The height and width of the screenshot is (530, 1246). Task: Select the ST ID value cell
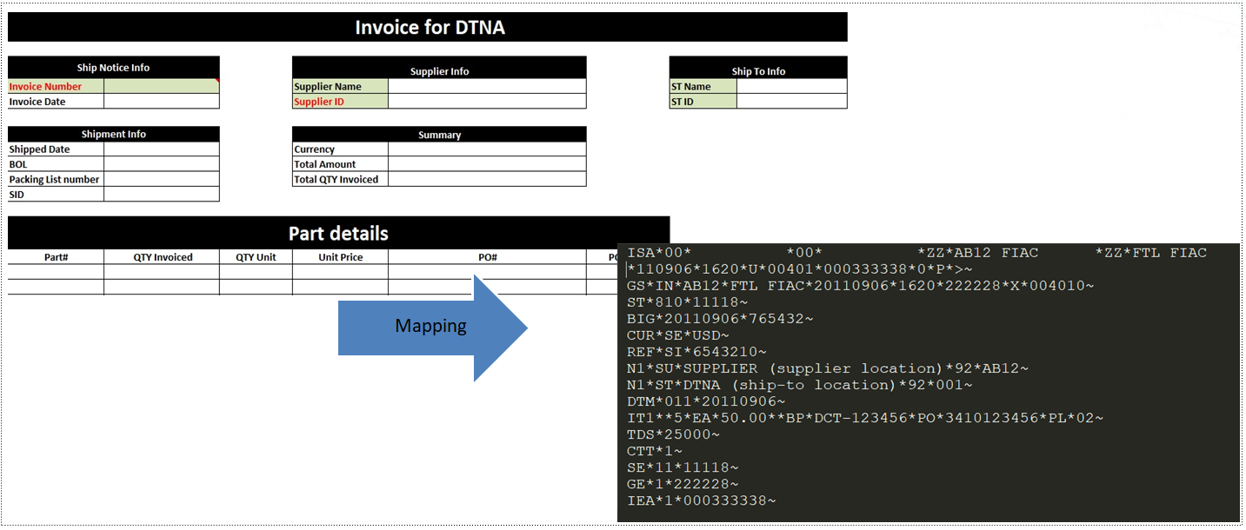[791, 102]
